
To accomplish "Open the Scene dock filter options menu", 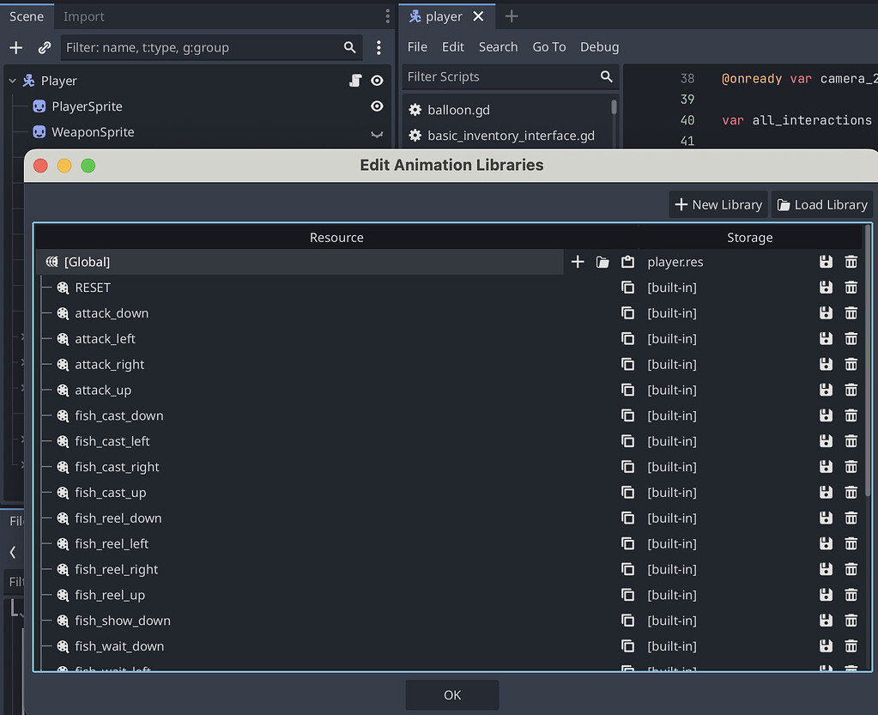I will [x=378, y=47].
